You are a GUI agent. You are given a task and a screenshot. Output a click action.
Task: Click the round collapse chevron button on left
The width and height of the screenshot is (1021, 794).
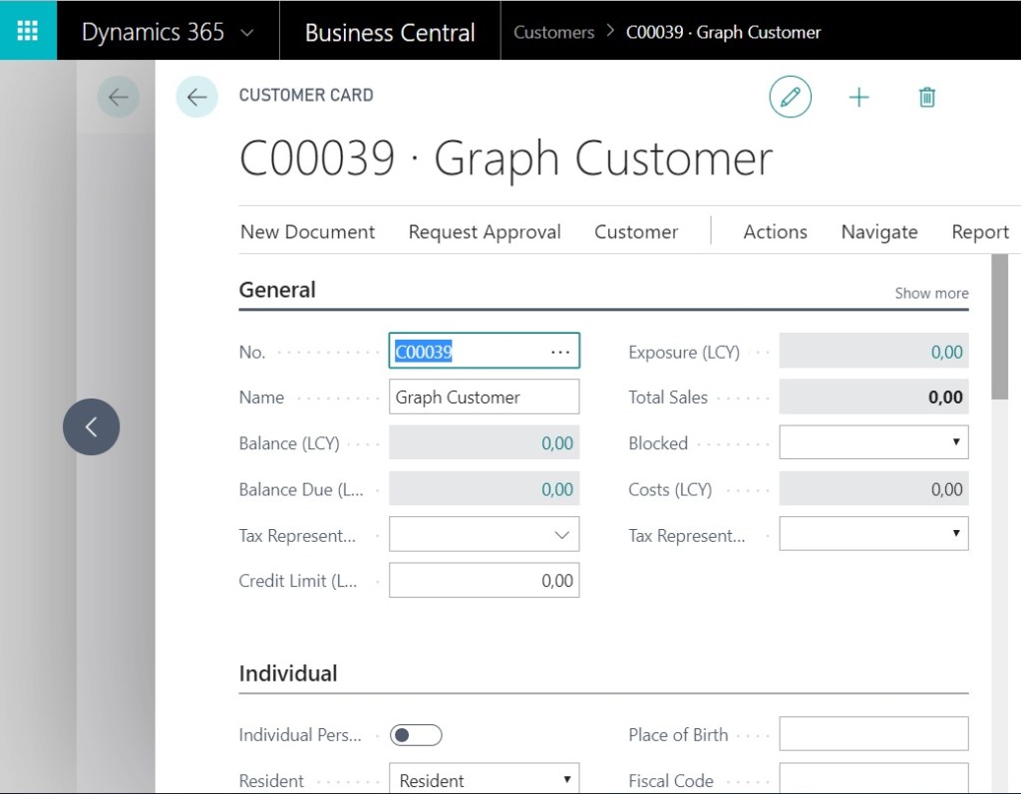pyautogui.click(x=91, y=427)
